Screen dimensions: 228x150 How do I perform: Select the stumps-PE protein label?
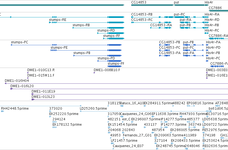point(59,48)
